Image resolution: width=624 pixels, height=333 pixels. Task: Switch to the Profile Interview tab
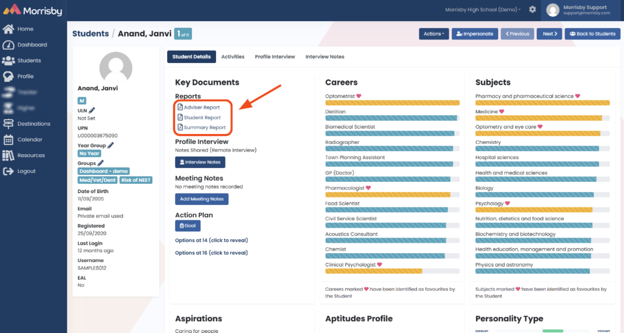(x=275, y=57)
